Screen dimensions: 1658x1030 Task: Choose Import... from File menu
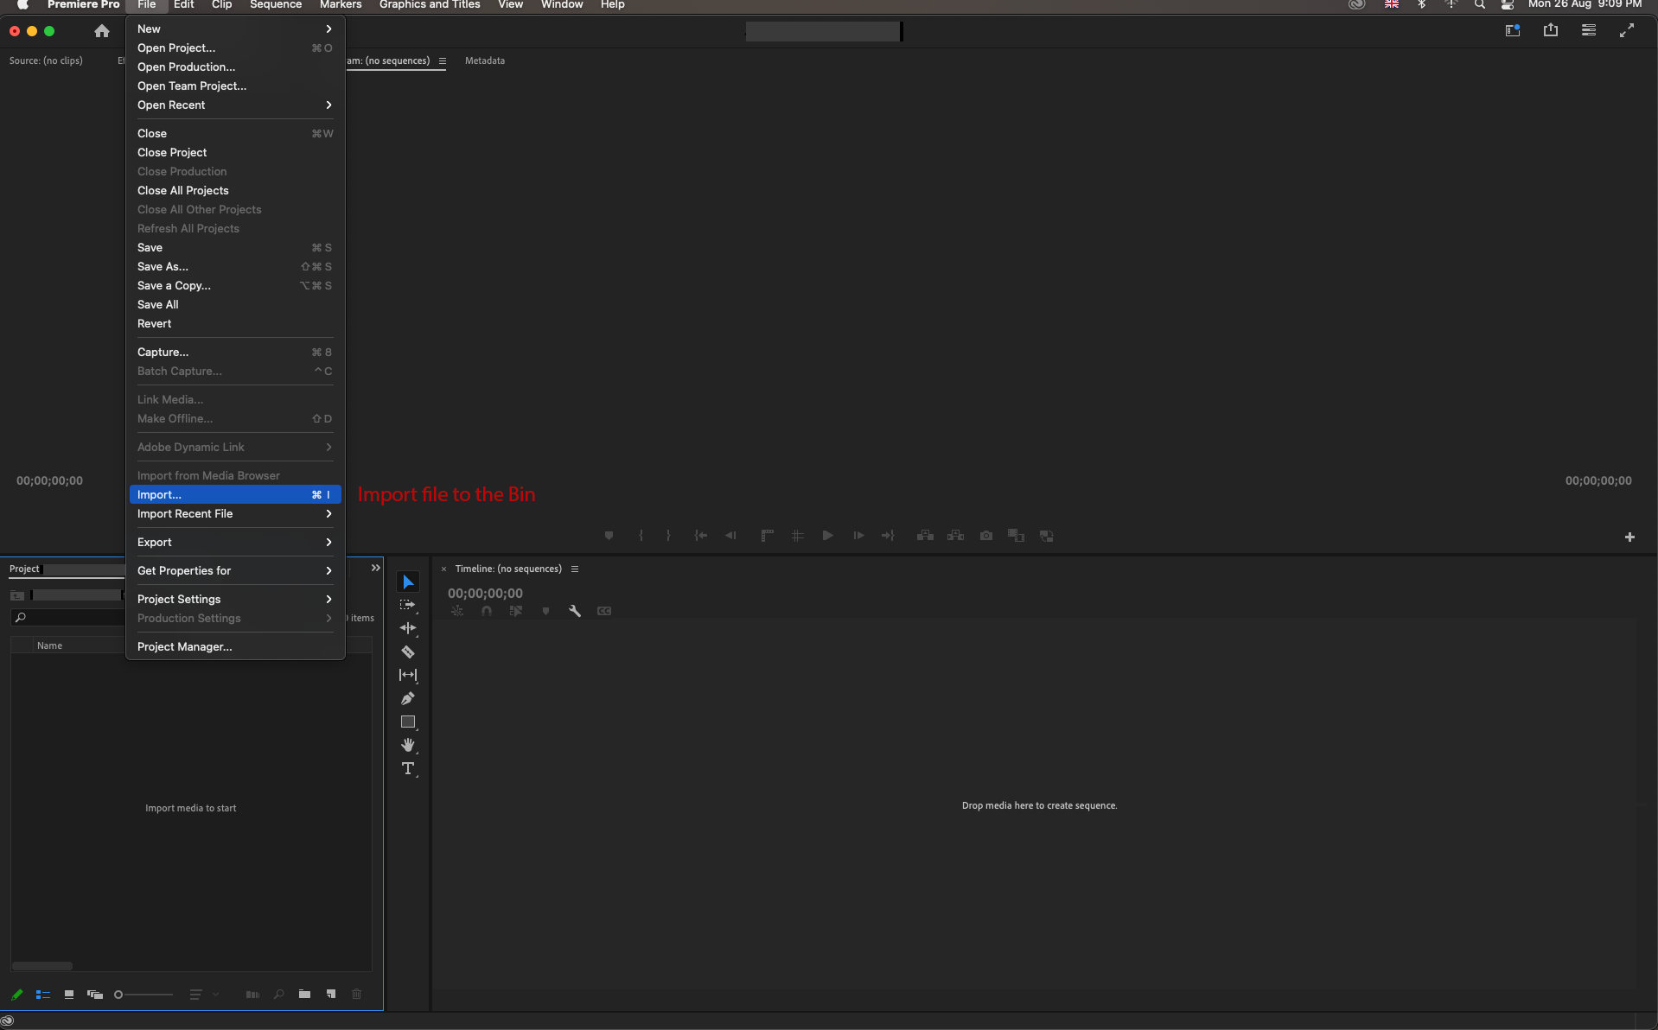coord(235,494)
